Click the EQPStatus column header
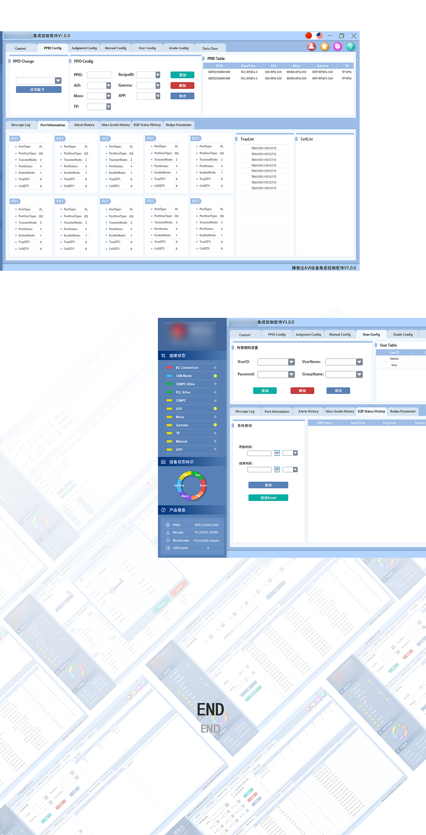 pyautogui.click(x=324, y=423)
